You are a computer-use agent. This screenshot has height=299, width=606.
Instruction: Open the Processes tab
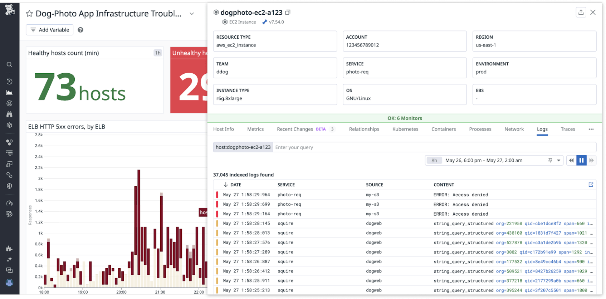(x=480, y=129)
